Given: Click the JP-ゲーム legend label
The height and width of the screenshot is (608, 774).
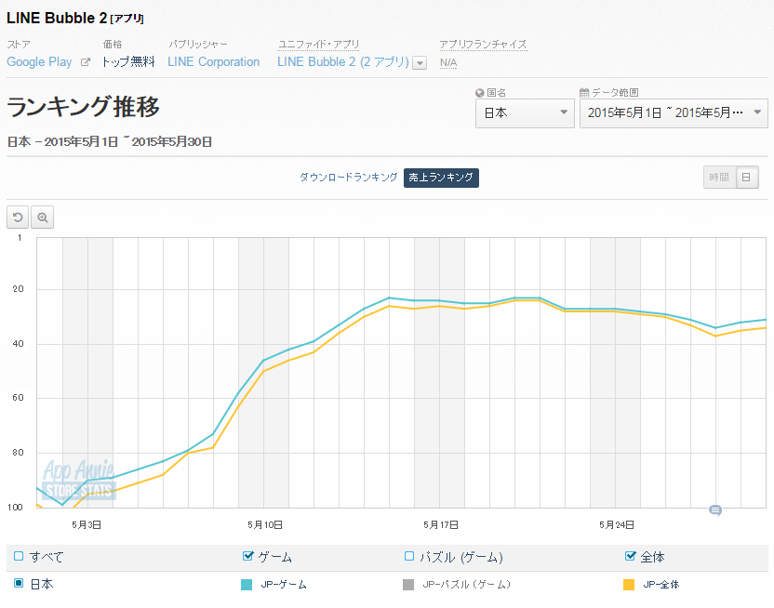Looking at the screenshot, I should (x=284, y=585).
